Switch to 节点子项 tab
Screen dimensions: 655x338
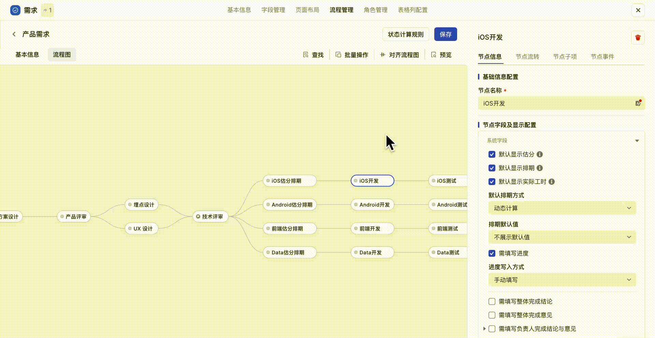[x=565, y=57]
